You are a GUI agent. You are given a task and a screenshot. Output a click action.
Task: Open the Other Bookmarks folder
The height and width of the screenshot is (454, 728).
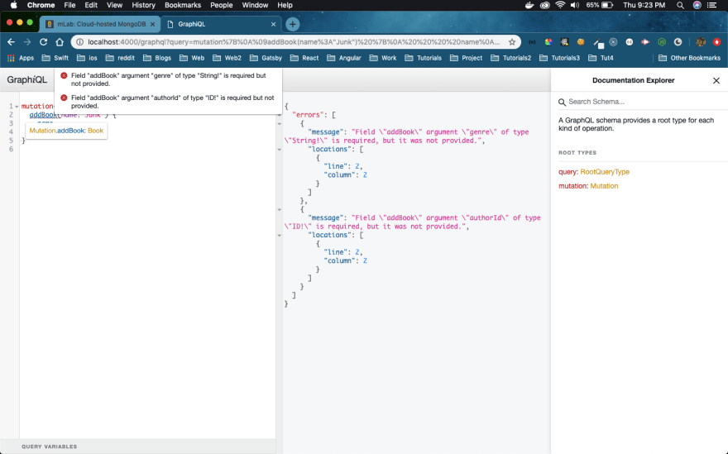click(689, 58)
